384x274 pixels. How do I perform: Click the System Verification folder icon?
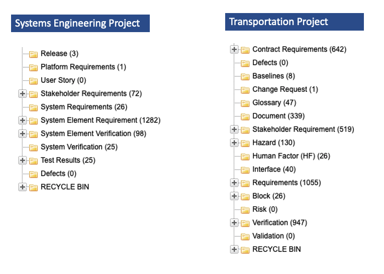tap(33, 147)
